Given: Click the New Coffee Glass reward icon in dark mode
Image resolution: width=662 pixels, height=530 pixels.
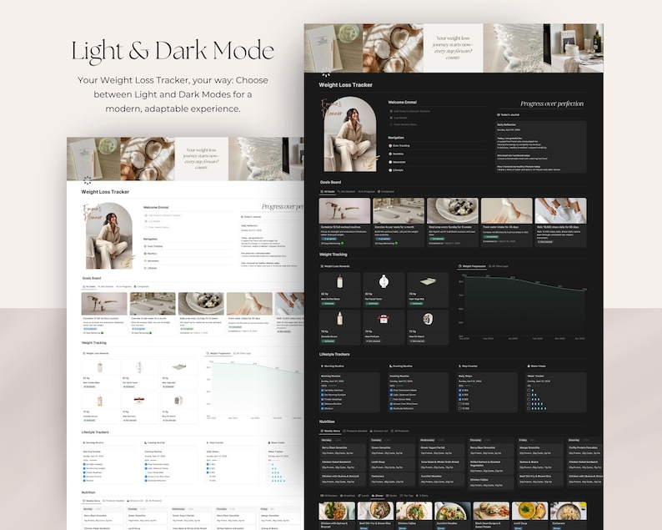Looking at the screenshot, I should (339, 281).
